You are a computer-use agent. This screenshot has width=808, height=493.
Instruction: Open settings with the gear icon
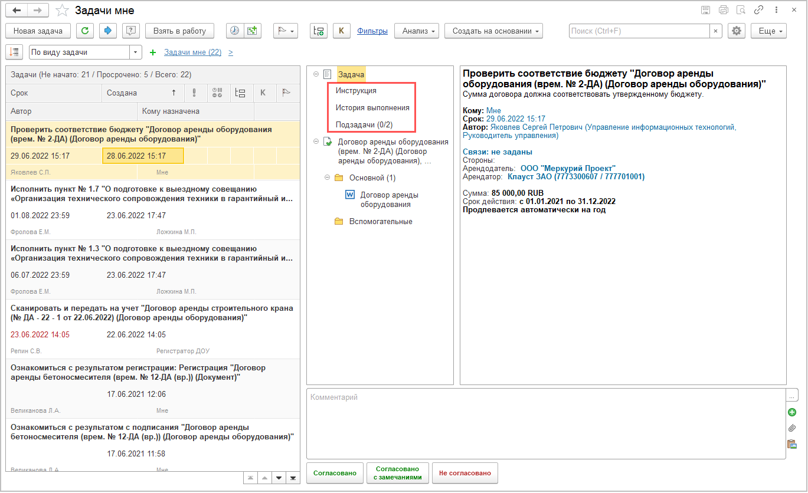[x=736, y=31]
